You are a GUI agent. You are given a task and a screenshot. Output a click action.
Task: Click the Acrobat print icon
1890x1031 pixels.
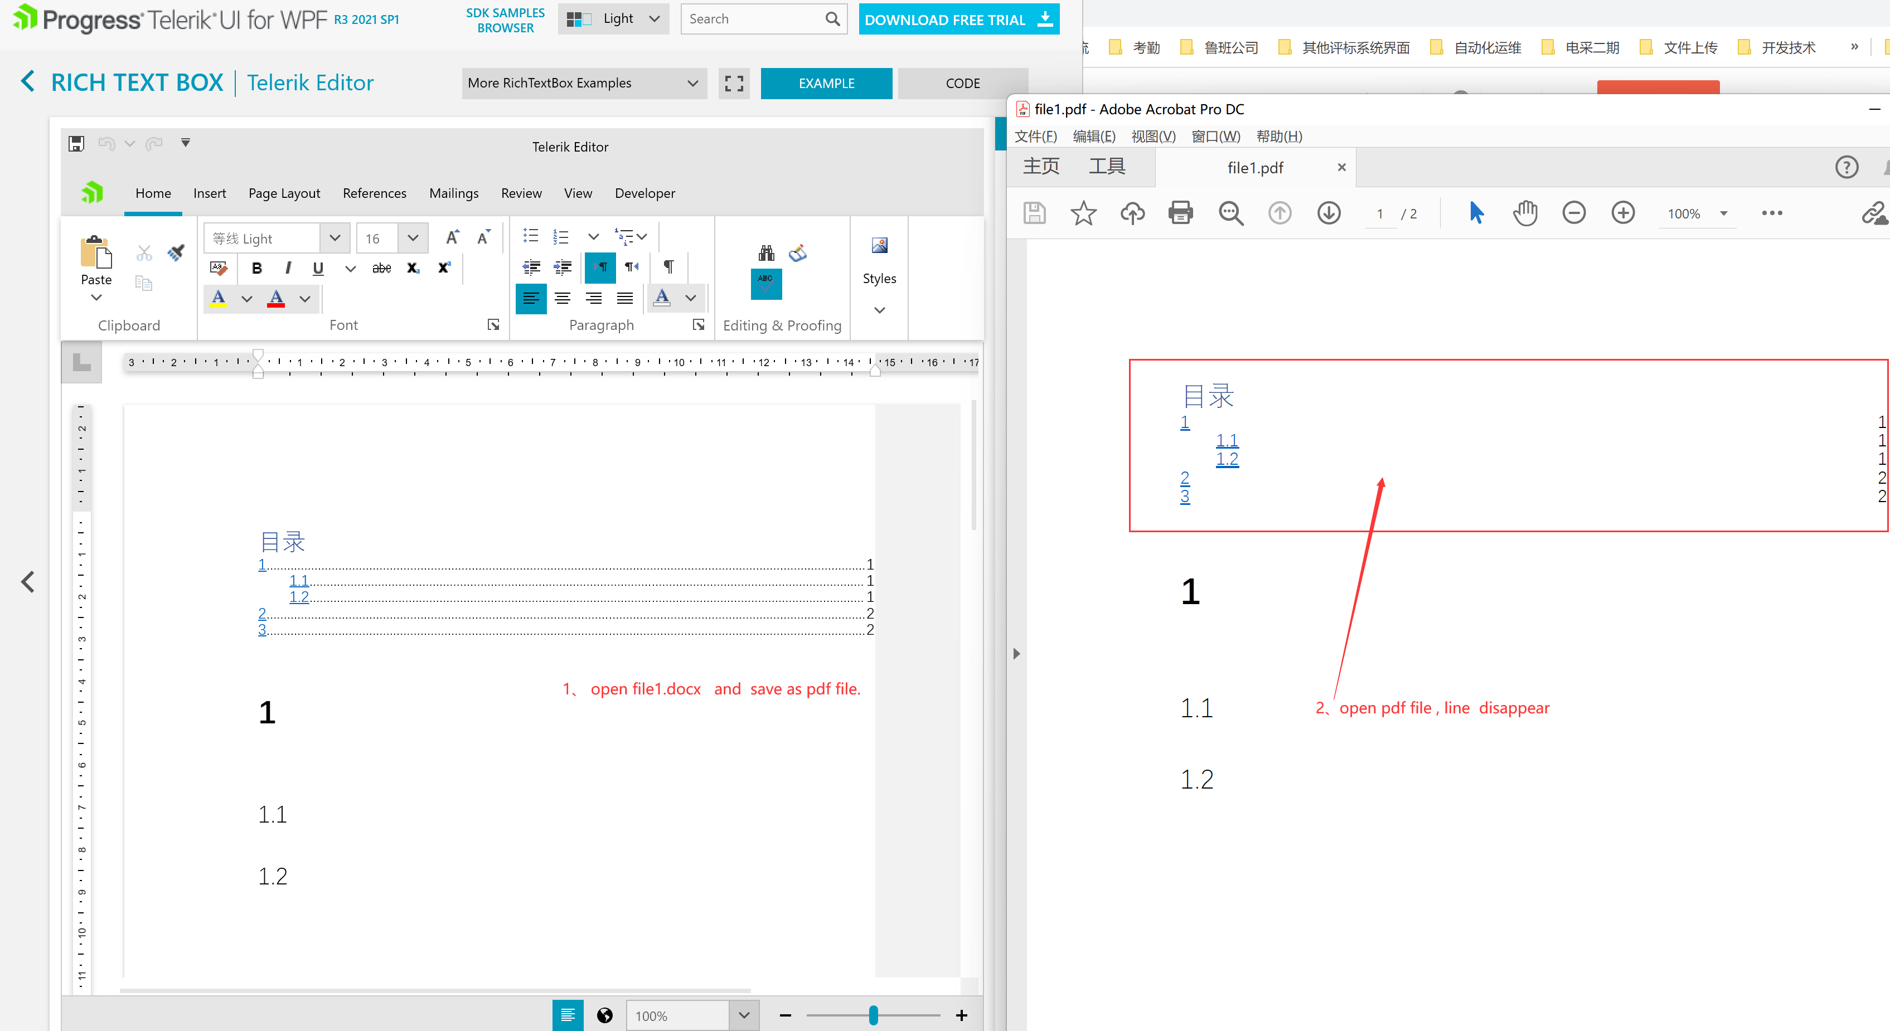pos(1180,213)
